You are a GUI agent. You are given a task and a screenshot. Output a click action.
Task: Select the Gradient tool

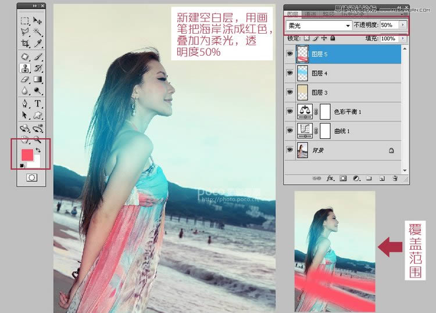[38, 80]
